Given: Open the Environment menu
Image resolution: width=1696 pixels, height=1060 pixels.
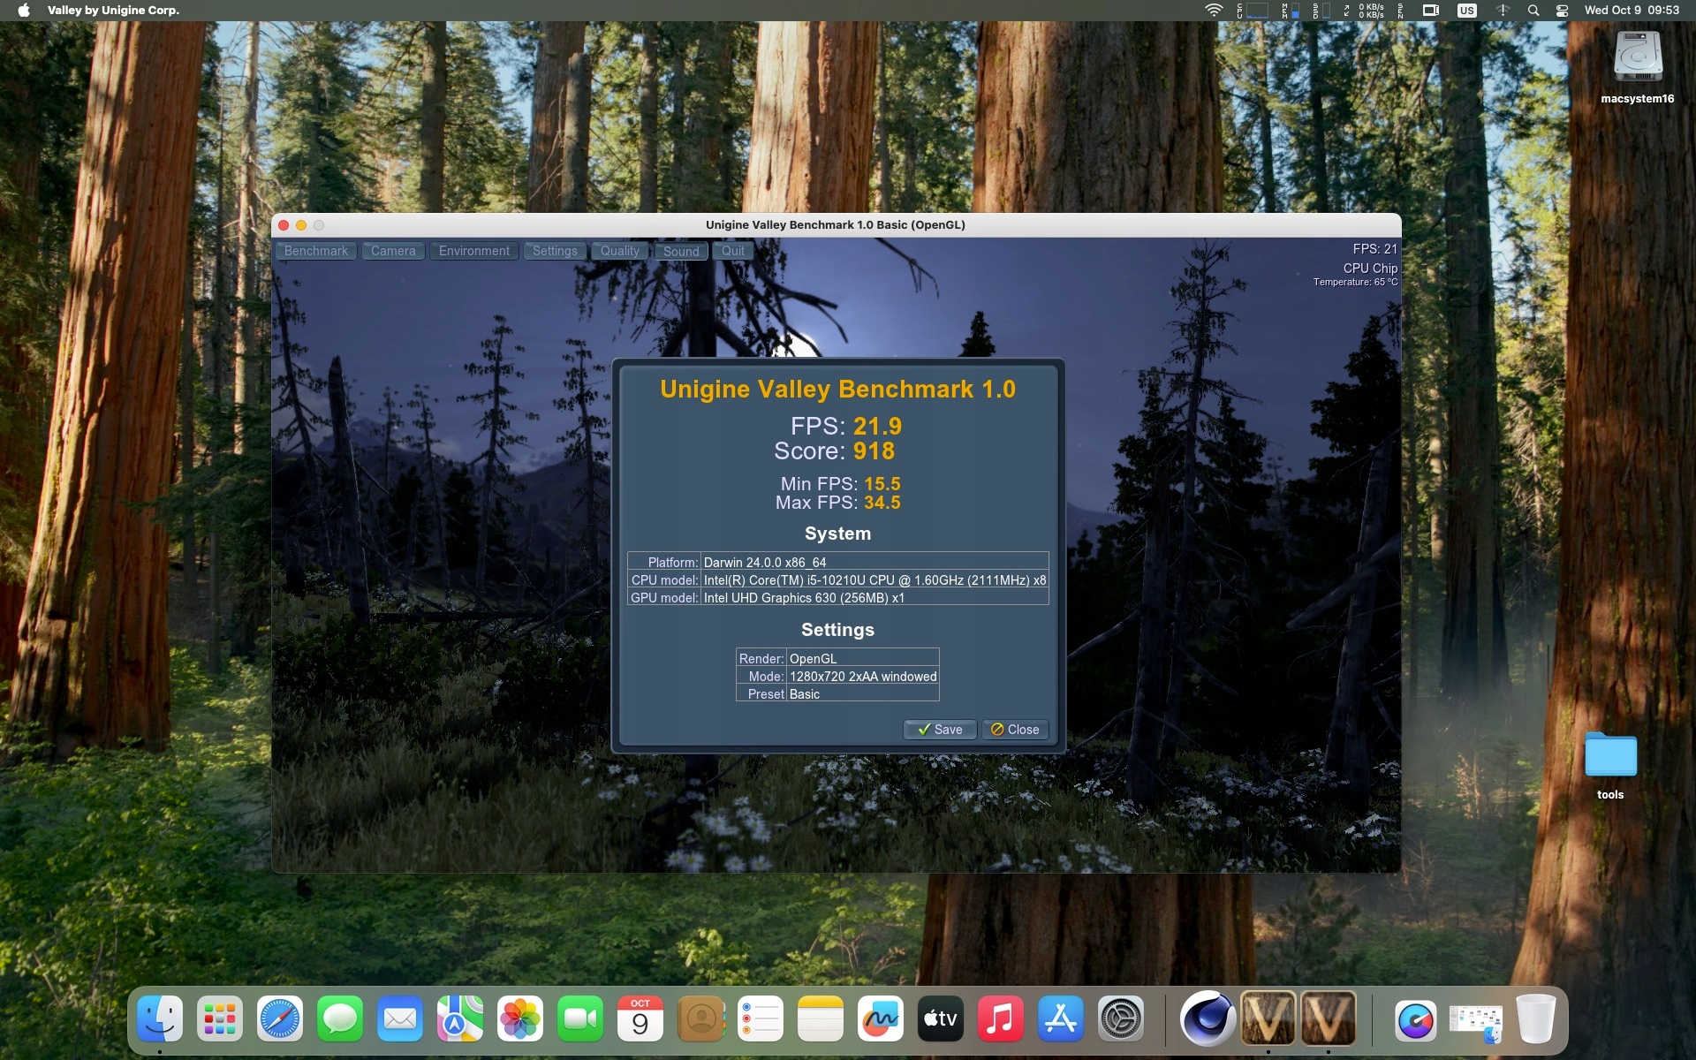Looking at the screenshot, I should [474, 251].
